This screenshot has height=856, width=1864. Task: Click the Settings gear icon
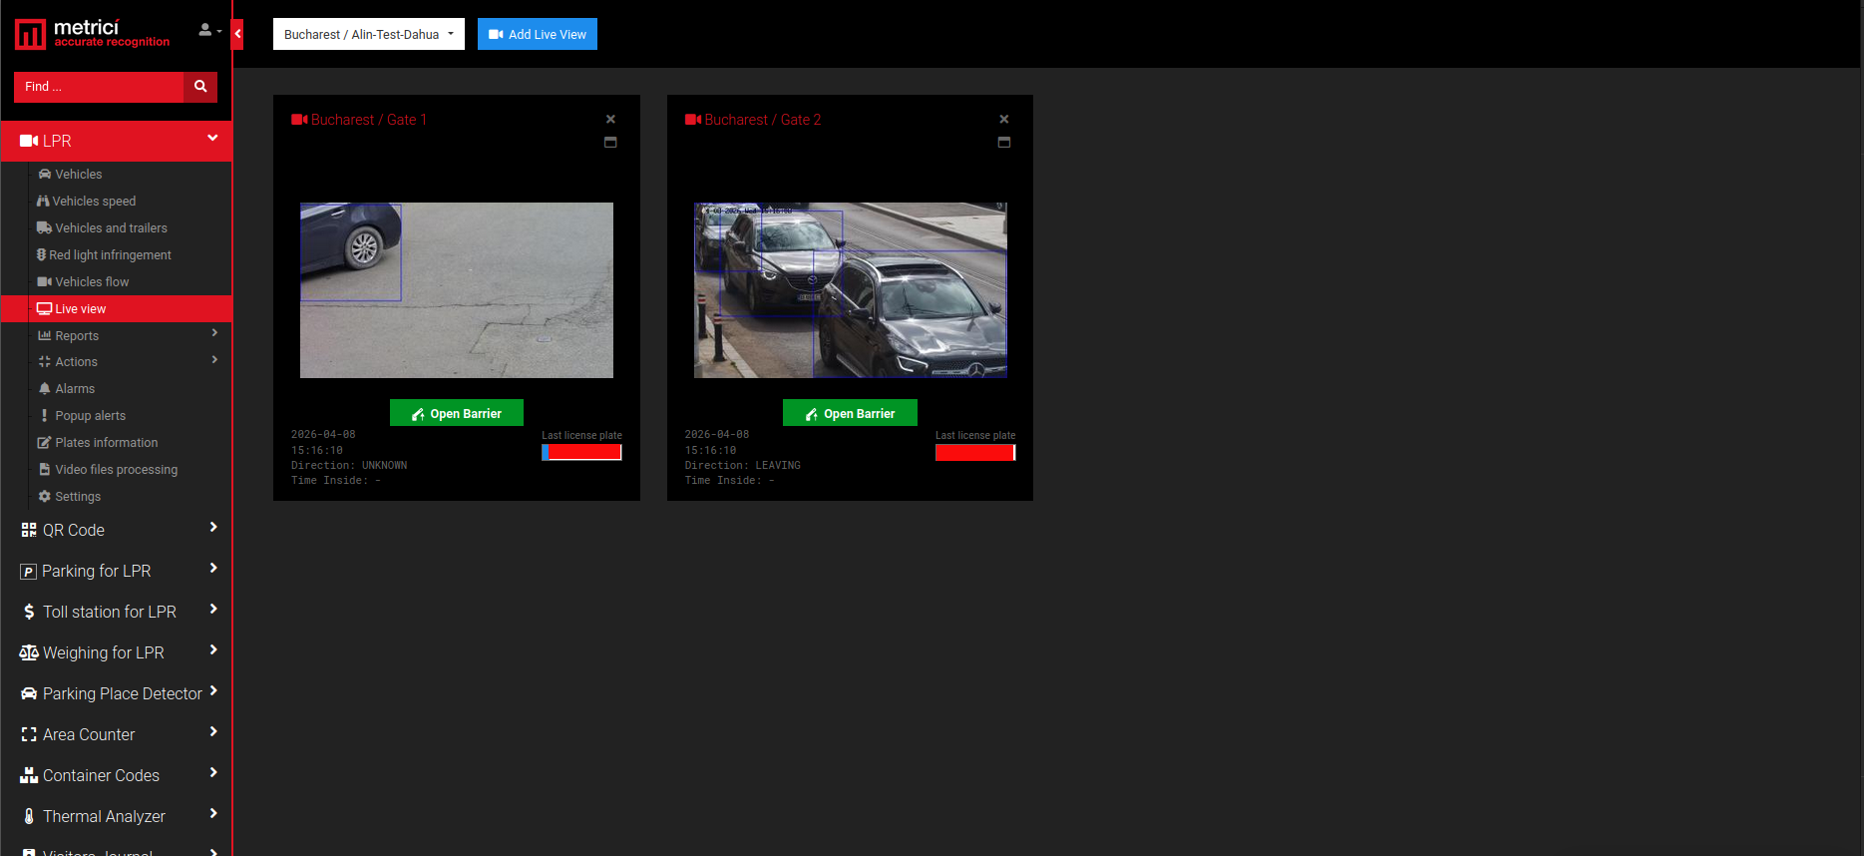pos(45,497)
